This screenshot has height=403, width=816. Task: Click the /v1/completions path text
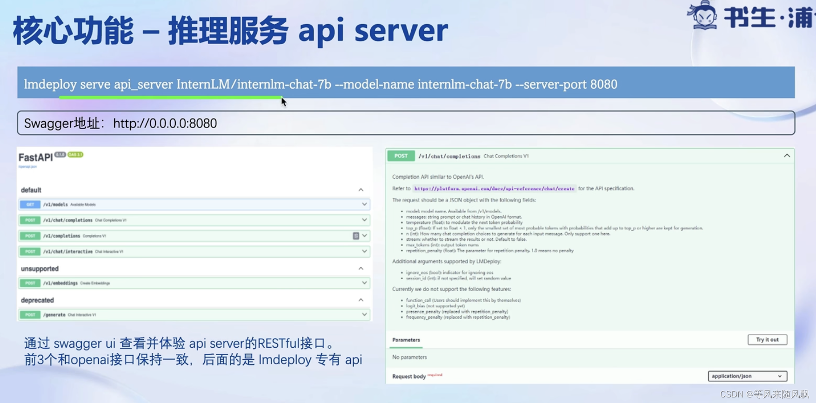click(61, 236)
